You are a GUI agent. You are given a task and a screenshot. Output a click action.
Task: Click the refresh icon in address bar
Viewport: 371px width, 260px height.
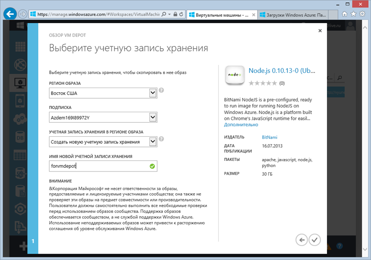181,14
